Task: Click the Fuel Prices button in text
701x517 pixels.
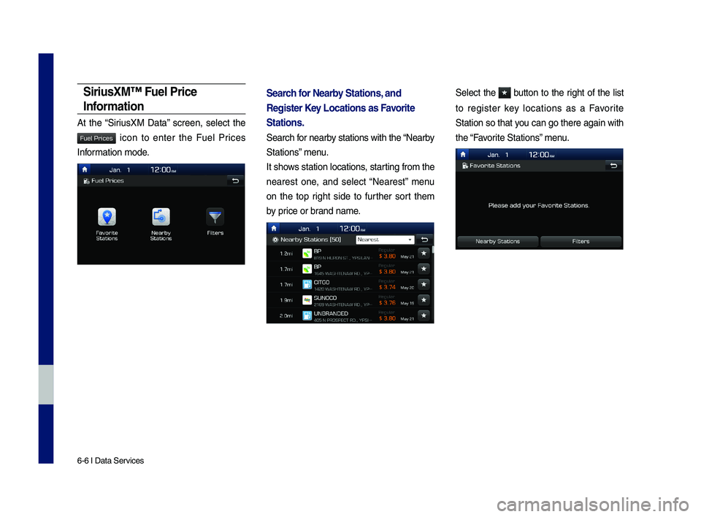Action: [96, 138]
